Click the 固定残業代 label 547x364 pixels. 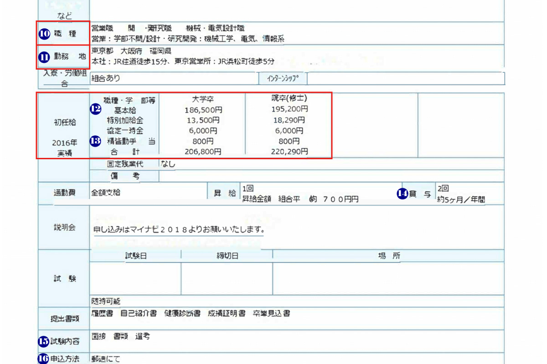coord(125,164)
